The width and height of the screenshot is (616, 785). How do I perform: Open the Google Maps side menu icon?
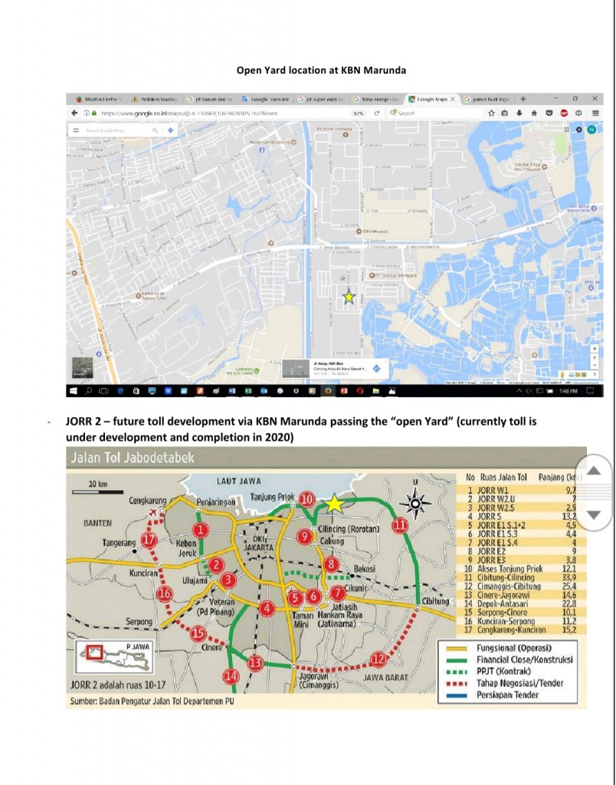pyautogui.click(x=77, y=130)
